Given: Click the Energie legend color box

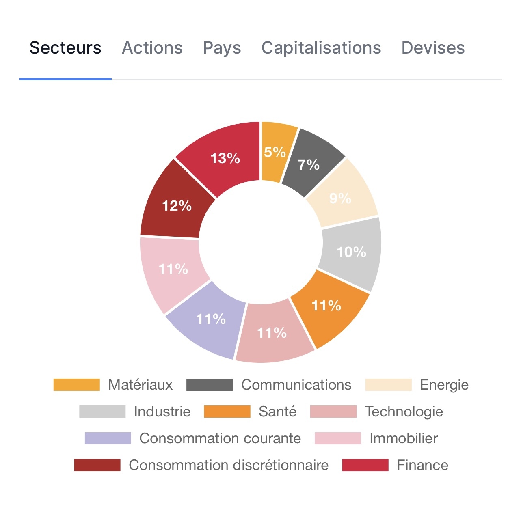Looking at the screenshot, I should (x=388, y=385).
